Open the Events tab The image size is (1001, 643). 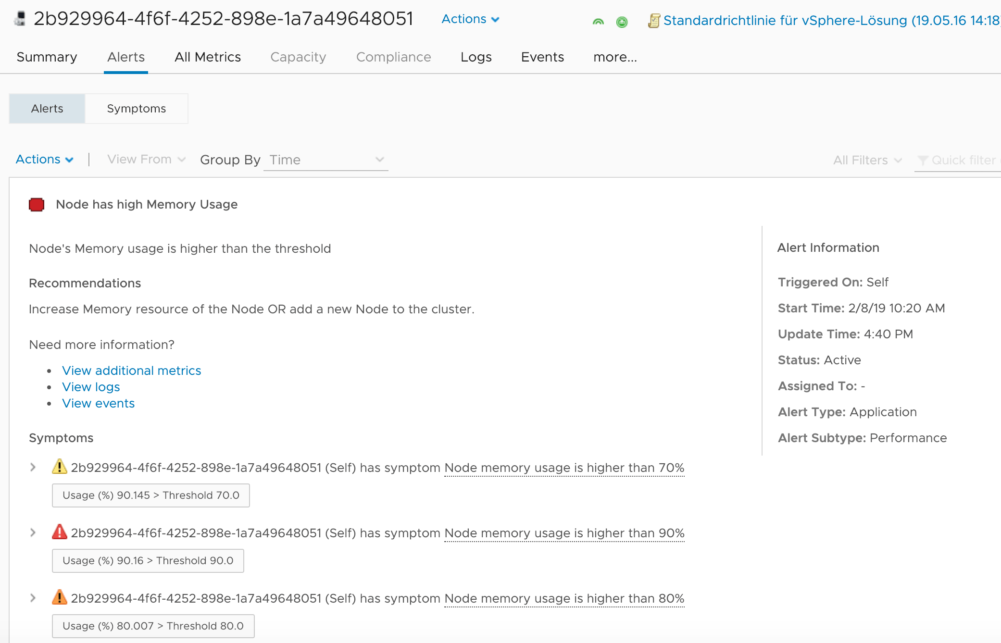pyautogui.click(x=542, y=57)
